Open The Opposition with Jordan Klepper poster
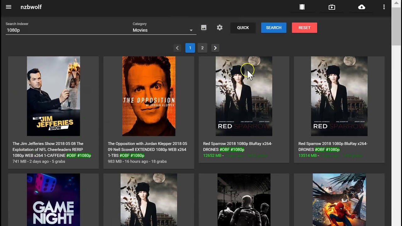Image resolution: width=402 pixels, height=226 pixels. click(149, 96)
